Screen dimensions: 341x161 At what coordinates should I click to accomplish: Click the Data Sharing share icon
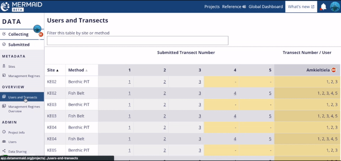tap(4, 151)
